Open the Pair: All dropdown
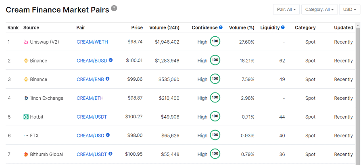 pyautogui.click(x=286, y=9)
